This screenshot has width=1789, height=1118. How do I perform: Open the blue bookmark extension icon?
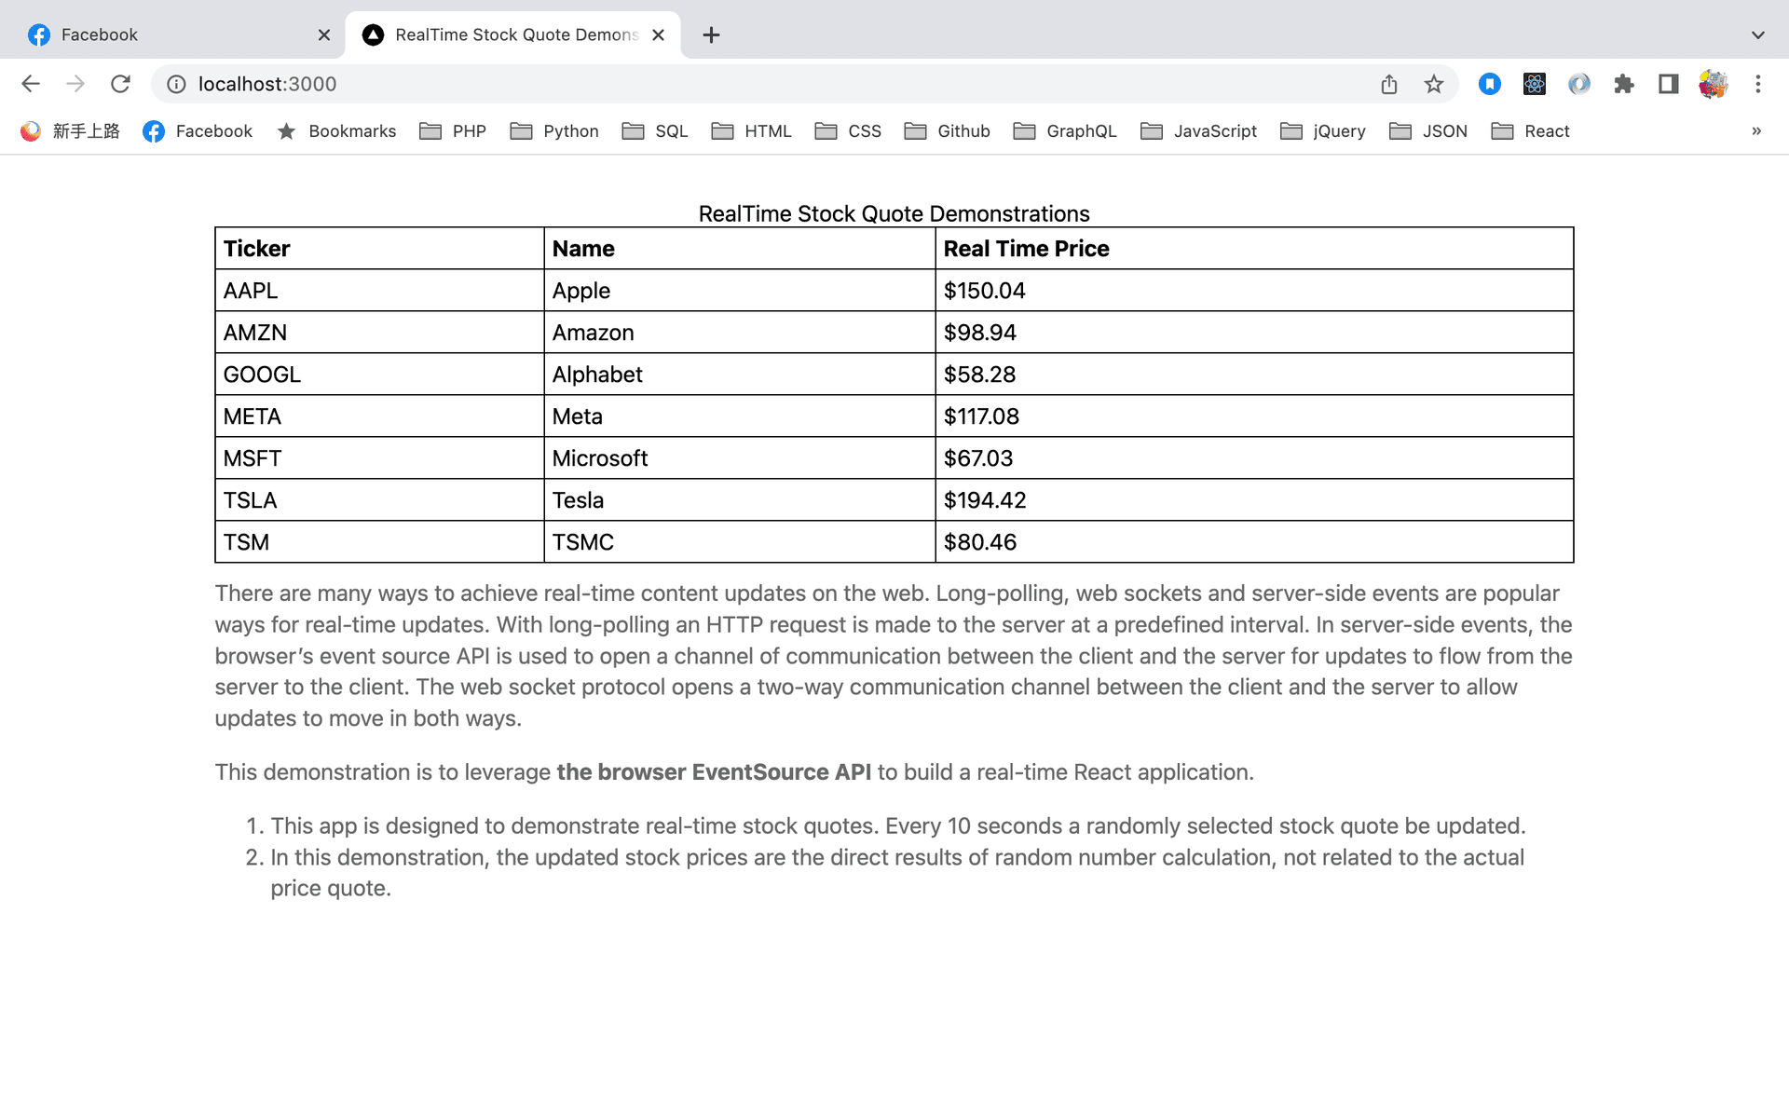pos(1490,84)
